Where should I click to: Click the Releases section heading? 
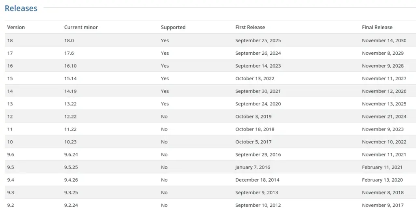click(21, 8)
